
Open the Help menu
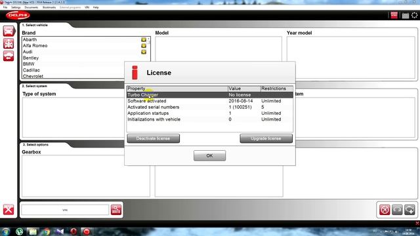(96, 7)
